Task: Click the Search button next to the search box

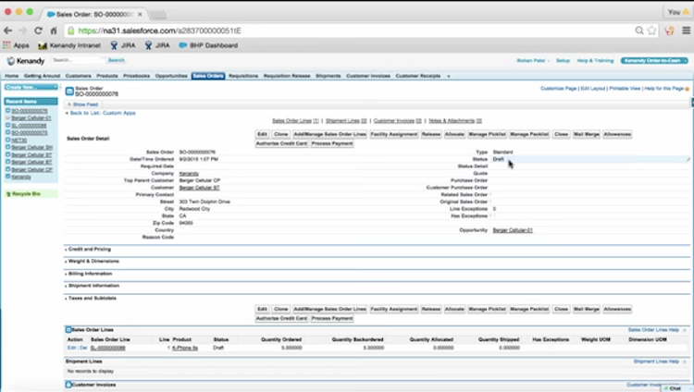Action: click(x=117, y=60)
